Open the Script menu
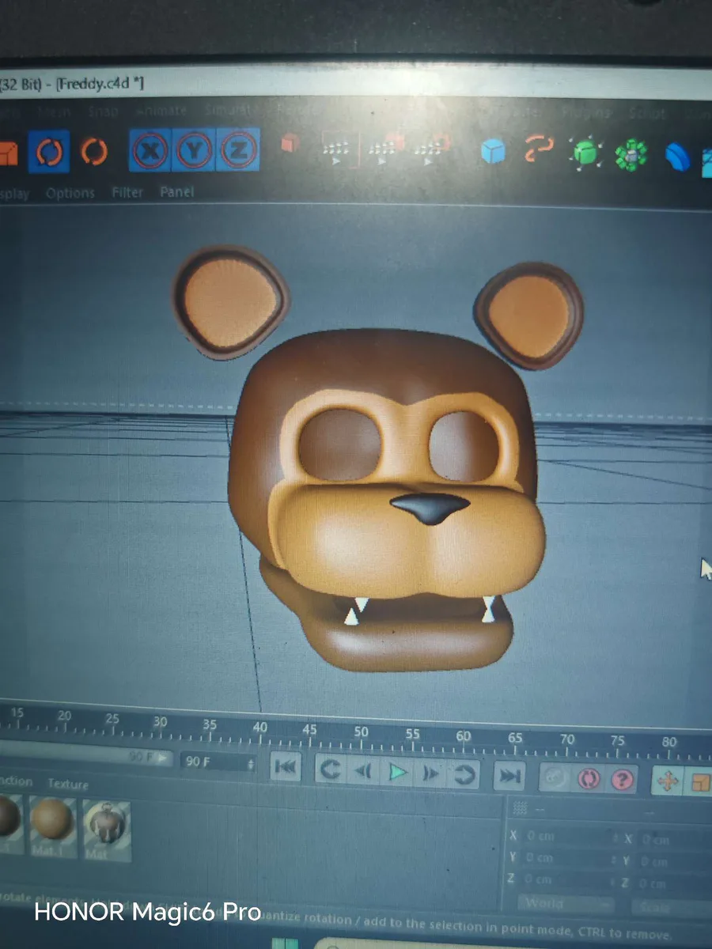Image resolution: width=712 pixels, height=949 pixels. coord(647,114)
